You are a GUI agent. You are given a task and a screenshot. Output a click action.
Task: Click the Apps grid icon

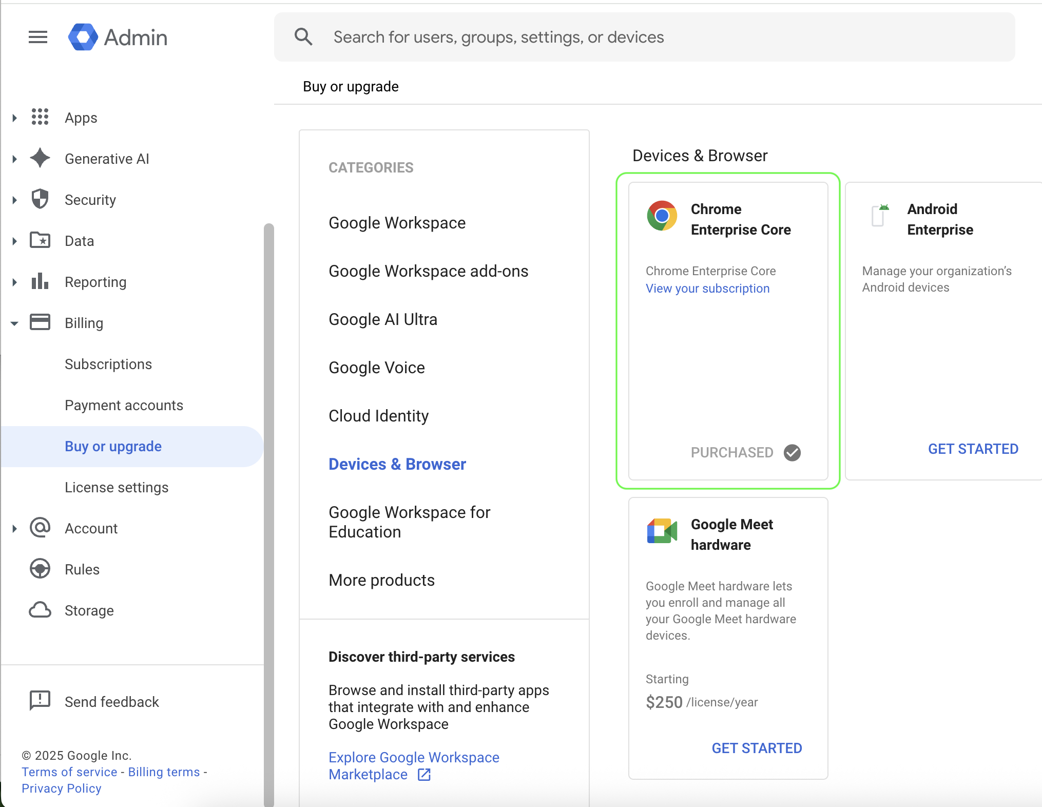click(40, 117)
